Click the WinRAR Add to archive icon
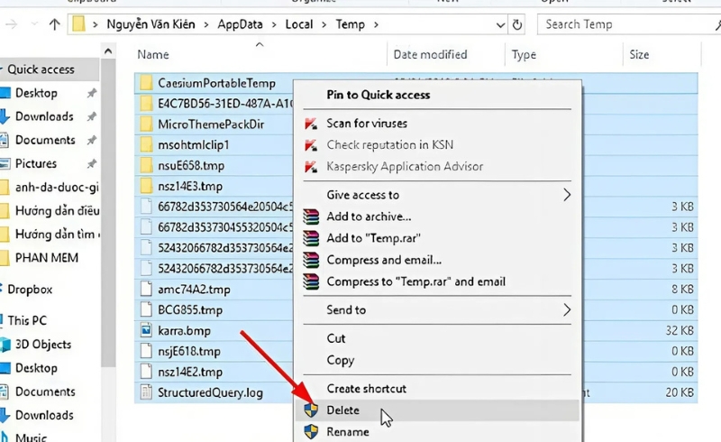The height and width of the screenshot is (442, 721). pos(311,216)
